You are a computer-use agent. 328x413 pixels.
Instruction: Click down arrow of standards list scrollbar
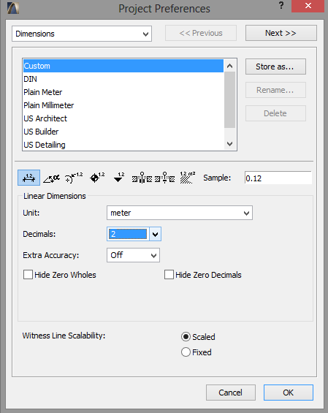click(230, 144)
